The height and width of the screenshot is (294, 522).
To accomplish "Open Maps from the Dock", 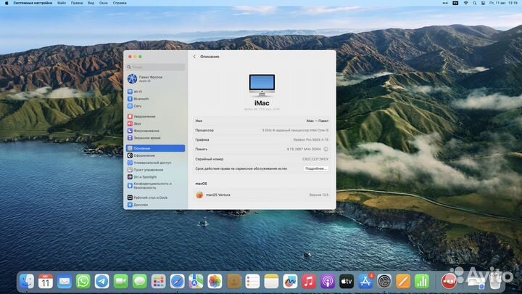I will coord(196,282).
